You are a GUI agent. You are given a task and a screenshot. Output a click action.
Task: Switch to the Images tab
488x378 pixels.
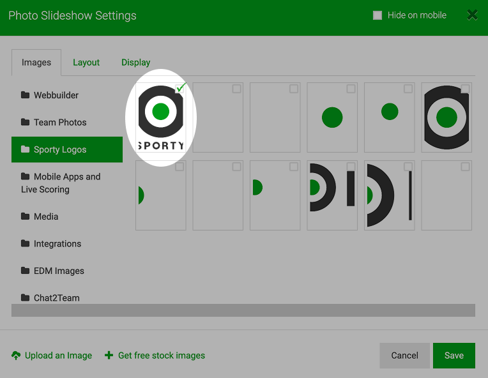click(x=36, y=63)
